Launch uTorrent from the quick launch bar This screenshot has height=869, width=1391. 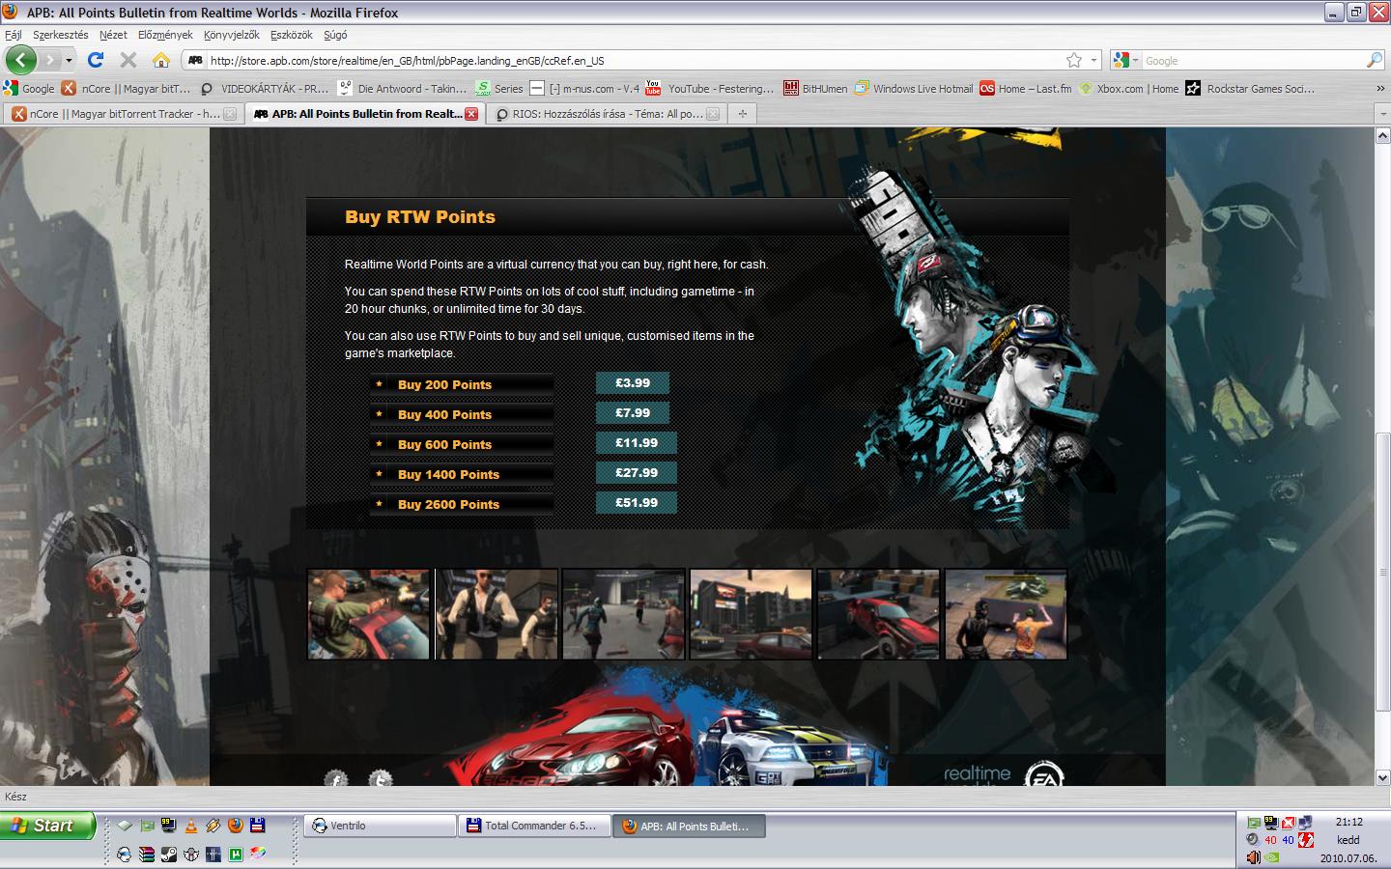pyautogui.click(x=235, y=855)
